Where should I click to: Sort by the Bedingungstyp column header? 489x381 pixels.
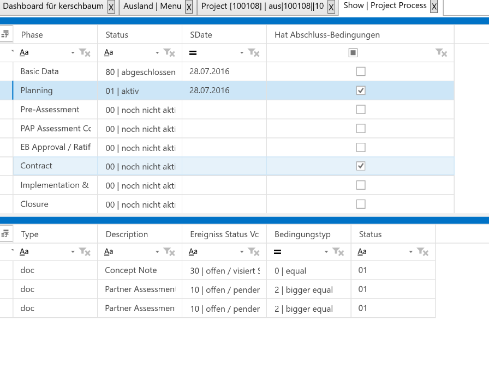click(302, 234)
